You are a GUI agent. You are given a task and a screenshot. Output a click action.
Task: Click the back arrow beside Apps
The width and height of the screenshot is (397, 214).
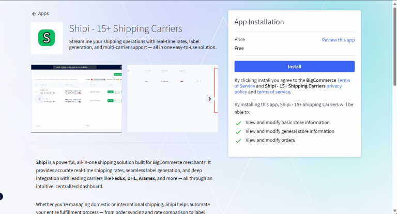pyautogui.click(x=34, y=14)
